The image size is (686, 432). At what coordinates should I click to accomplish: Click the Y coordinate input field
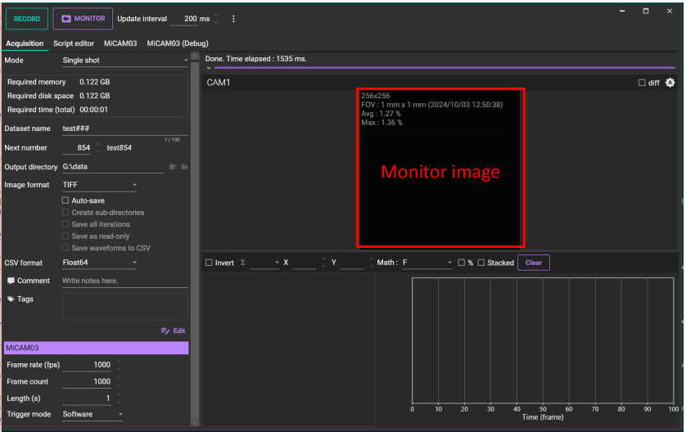pos(352,263)
